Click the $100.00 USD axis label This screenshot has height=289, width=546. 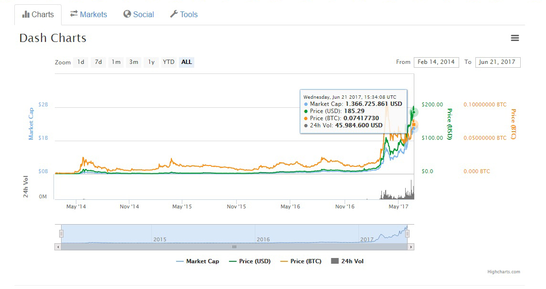(432, 138)
